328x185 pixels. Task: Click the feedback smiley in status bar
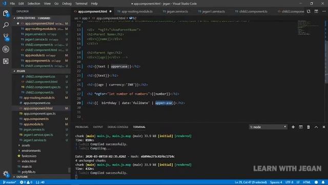316,182
